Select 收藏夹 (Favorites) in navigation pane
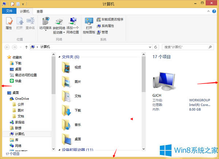This screenshot has width=219, height=159. [15, 57]
